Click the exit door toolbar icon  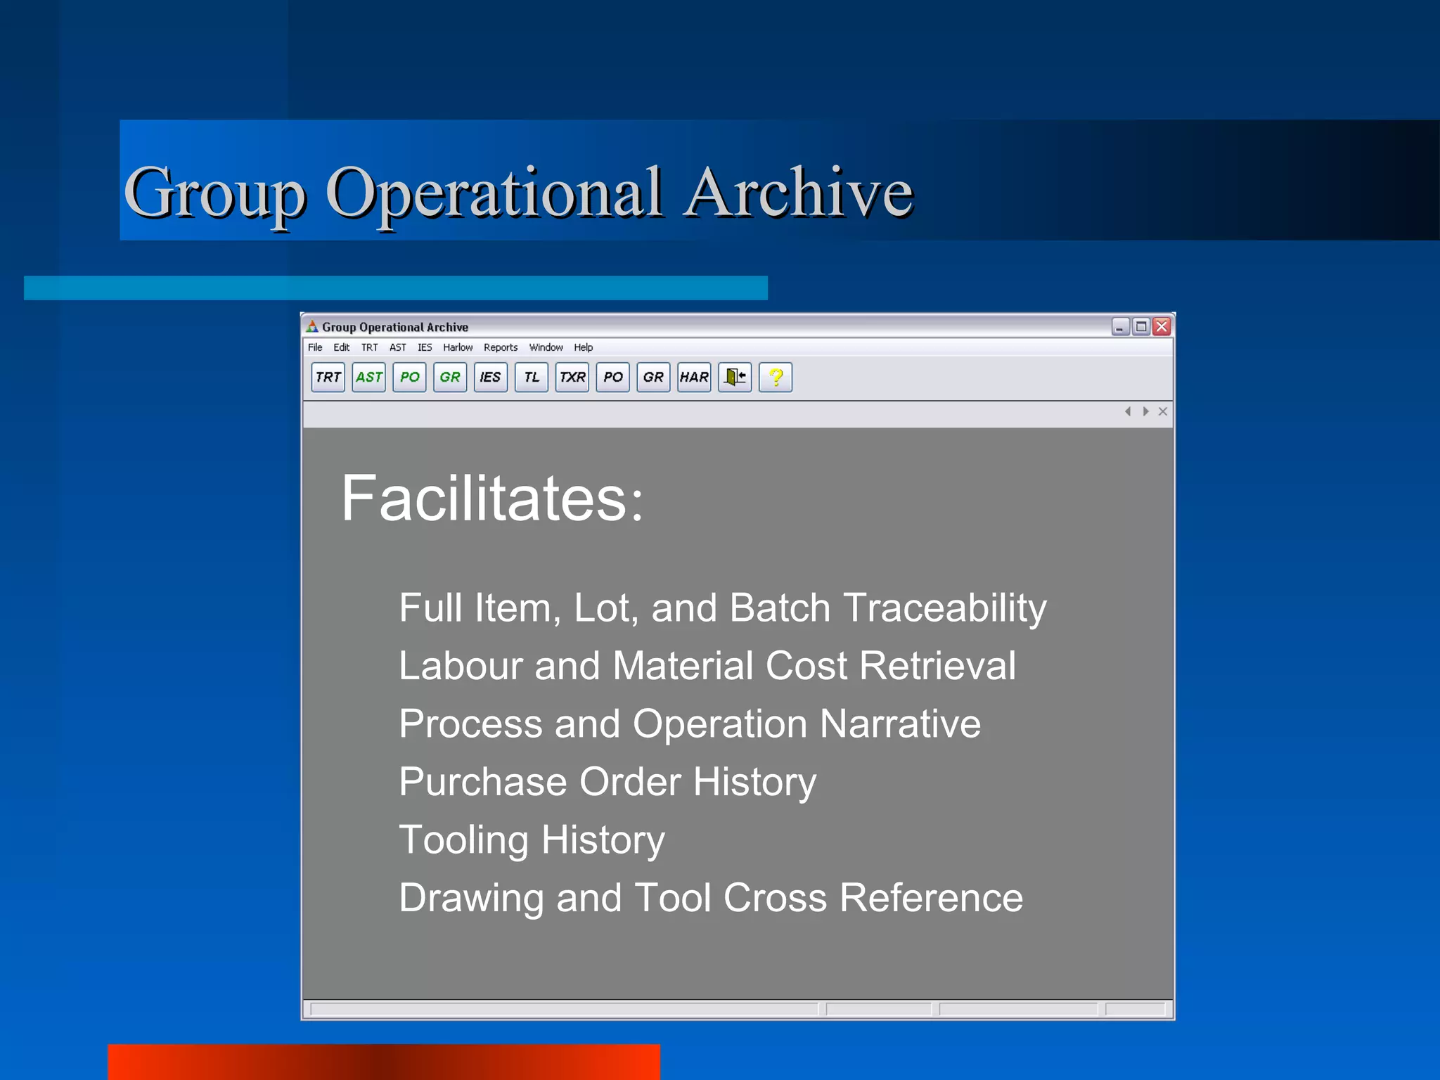(735, 377)
